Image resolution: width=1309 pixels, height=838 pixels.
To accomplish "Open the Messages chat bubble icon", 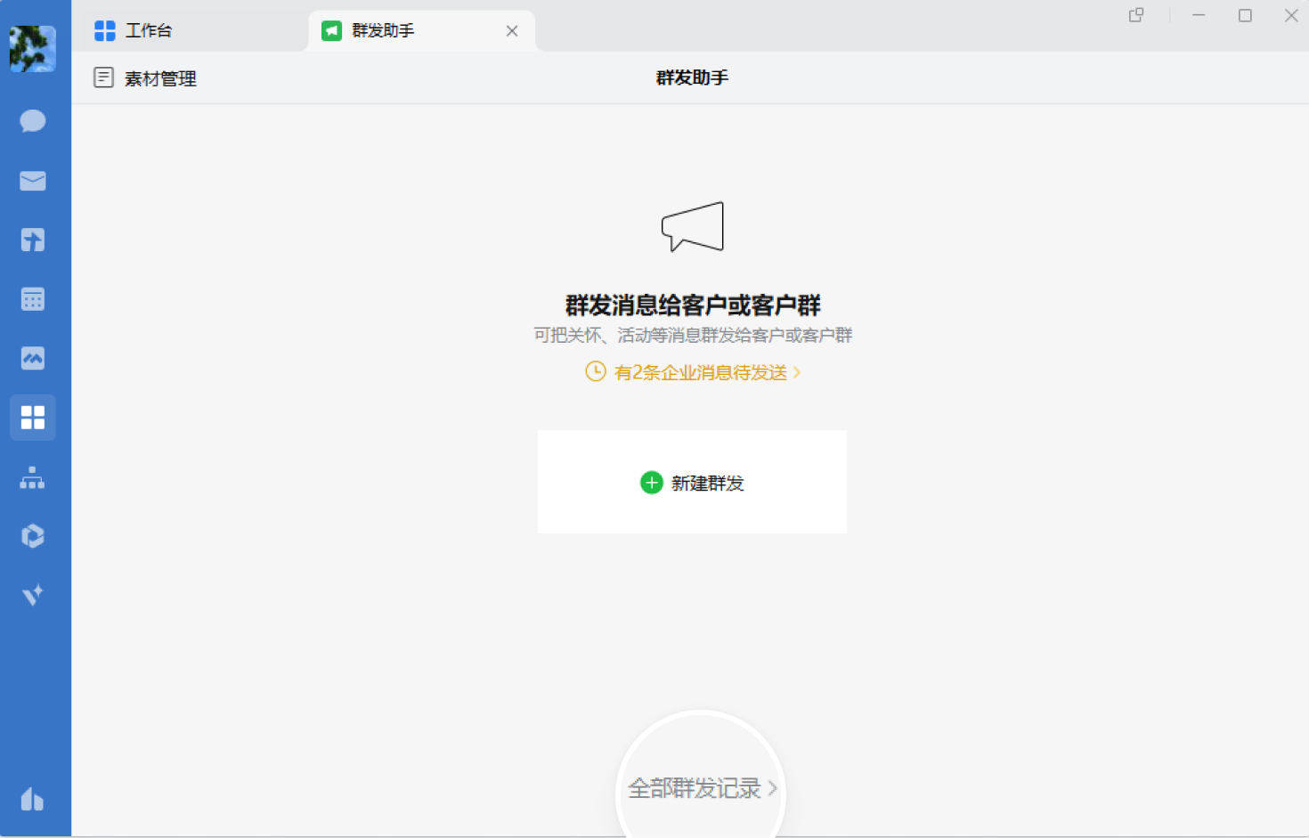I will [33, 121].
